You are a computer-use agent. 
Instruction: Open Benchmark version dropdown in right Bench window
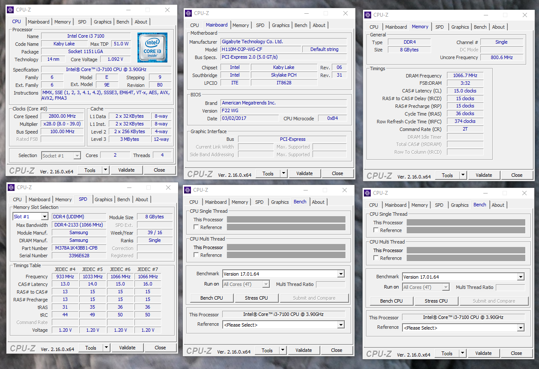click(521, 277)
